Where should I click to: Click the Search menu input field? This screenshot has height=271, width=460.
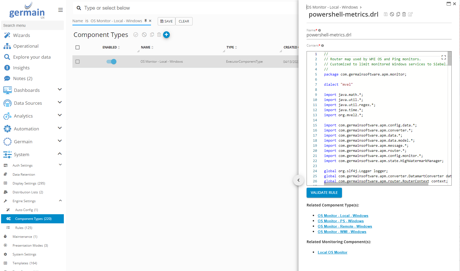[32, 25]
